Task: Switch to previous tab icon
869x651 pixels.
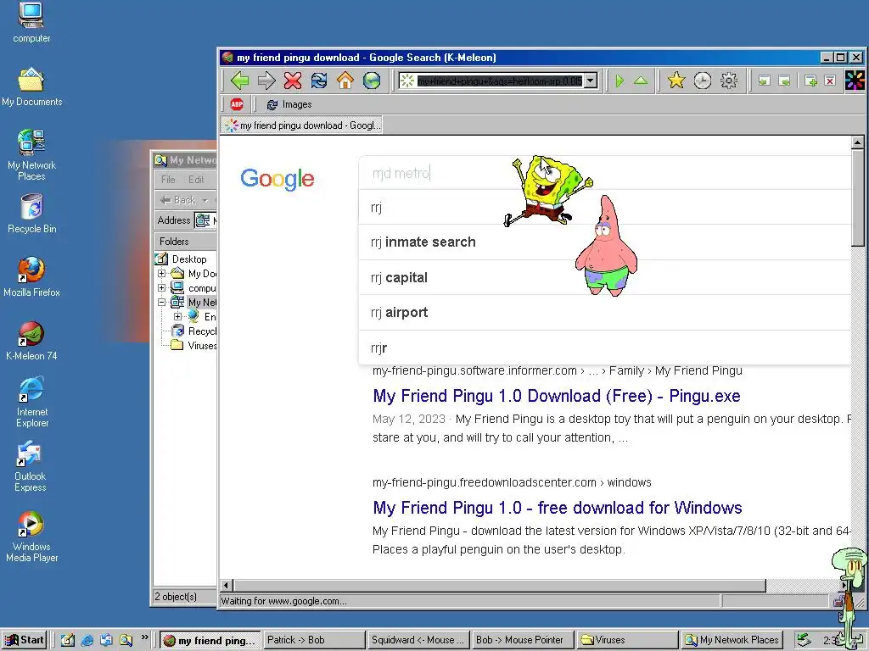Action: (765, 81)
